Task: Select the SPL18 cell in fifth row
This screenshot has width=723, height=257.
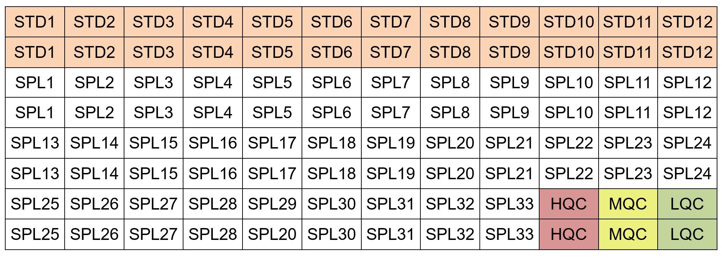Action: point(332,143)
